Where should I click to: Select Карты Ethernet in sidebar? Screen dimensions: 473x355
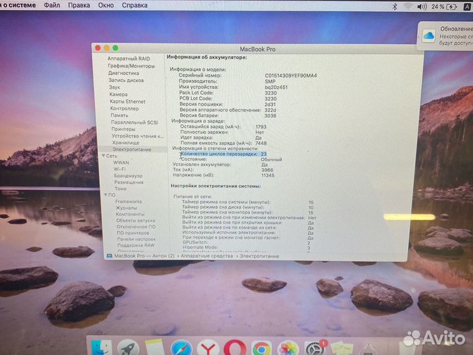pyautogui.click(x=127, y=101)
